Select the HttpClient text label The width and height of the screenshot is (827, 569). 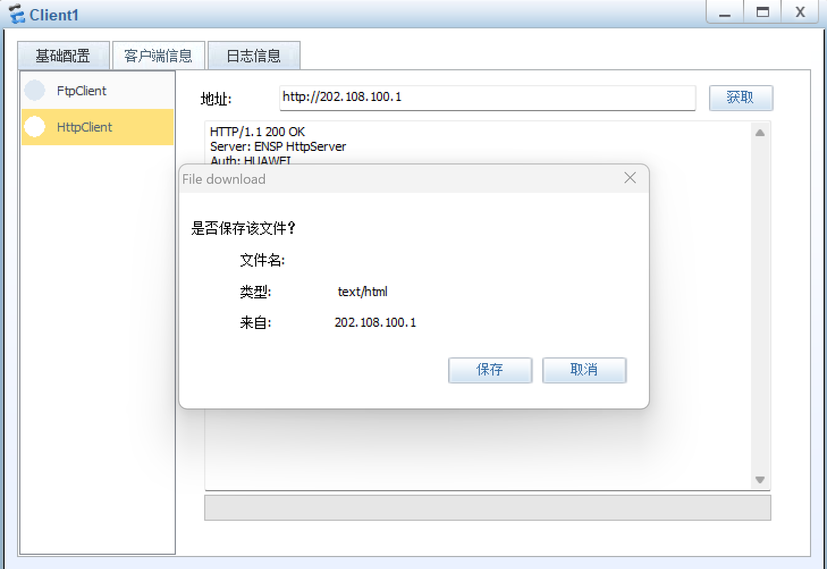click(85, 127)
